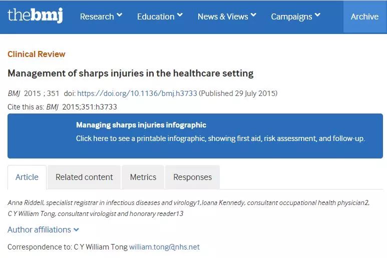The width and height of the screenshot is (387, 258).
Task: Open News & Views menu
Action: click(223, 16)
